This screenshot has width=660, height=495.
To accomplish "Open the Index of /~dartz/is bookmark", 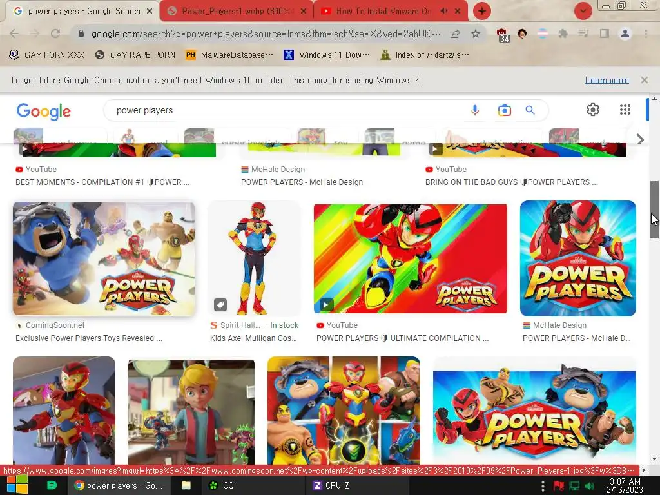I will pyautogui.click(x=424, y=55).
